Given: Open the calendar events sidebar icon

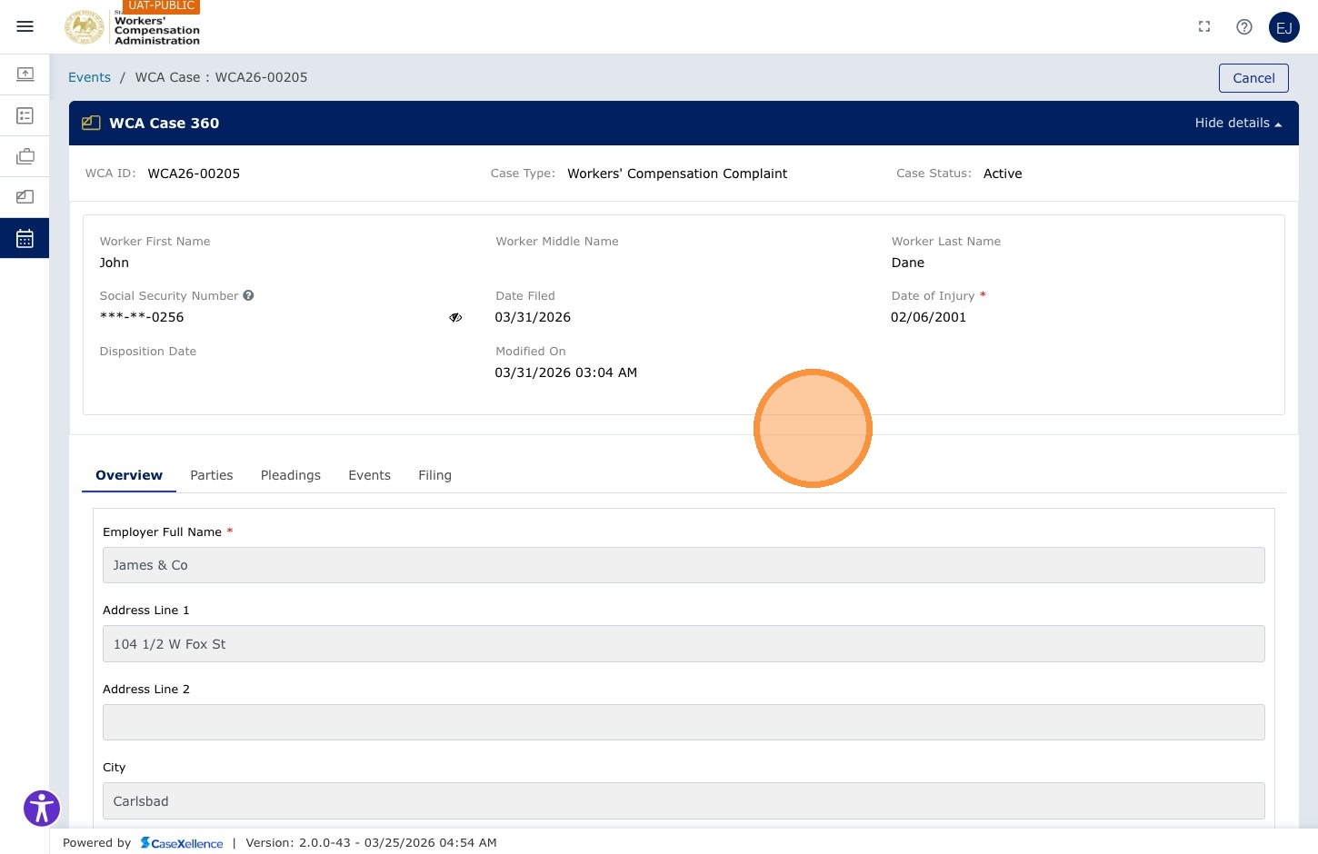Looking at the screenshot, I should tap(25, 239).
